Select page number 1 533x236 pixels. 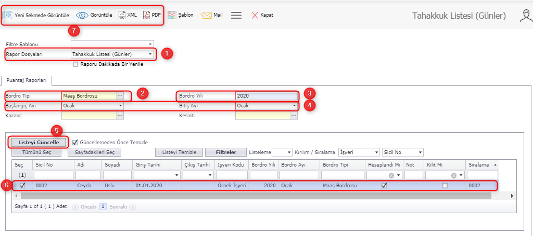pos(103,206)
